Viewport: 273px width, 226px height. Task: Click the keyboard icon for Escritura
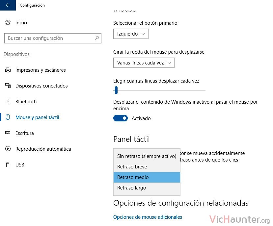point(8,133)
